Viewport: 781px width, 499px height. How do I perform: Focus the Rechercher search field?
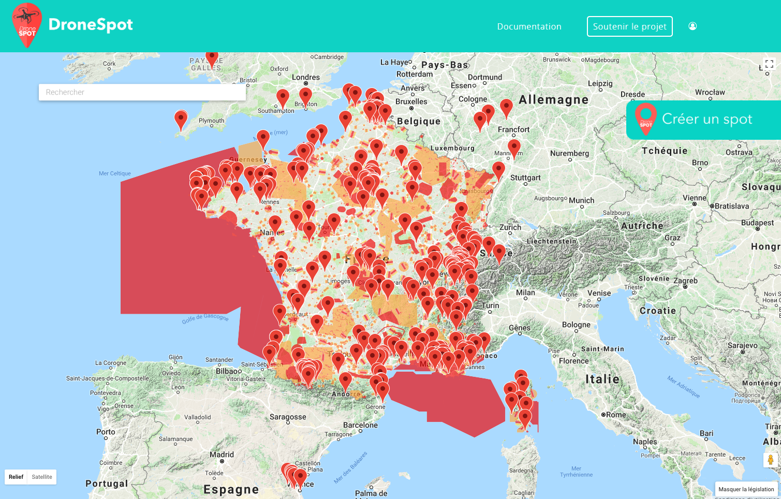(142, 92)
